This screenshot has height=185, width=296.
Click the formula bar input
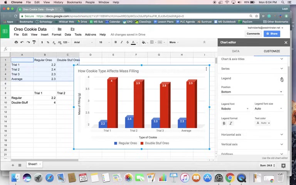tap(113, 49)
